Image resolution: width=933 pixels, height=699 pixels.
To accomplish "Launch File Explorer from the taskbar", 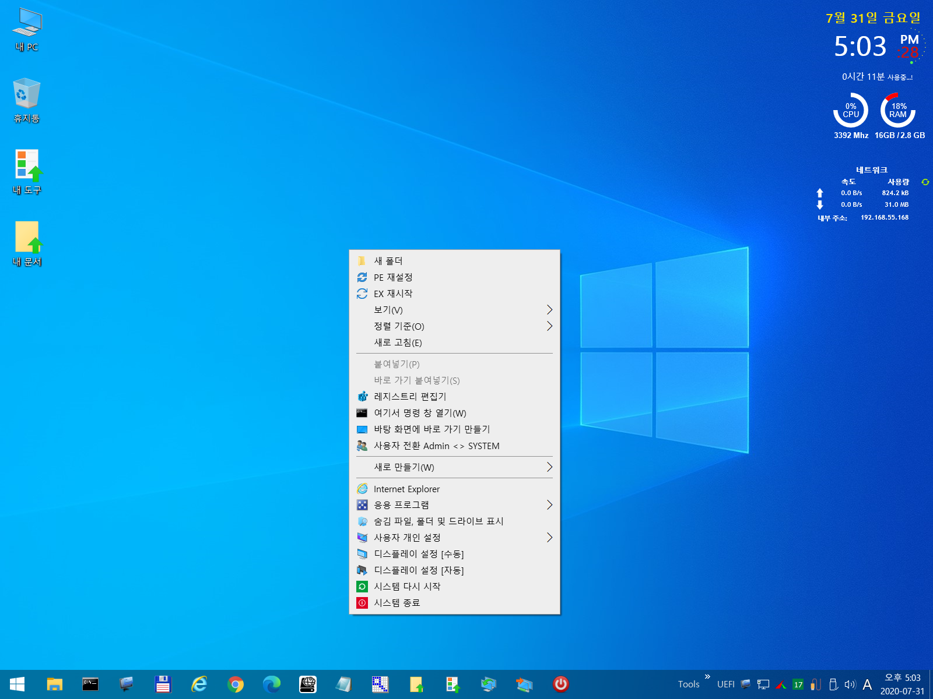I will point(54,684).
